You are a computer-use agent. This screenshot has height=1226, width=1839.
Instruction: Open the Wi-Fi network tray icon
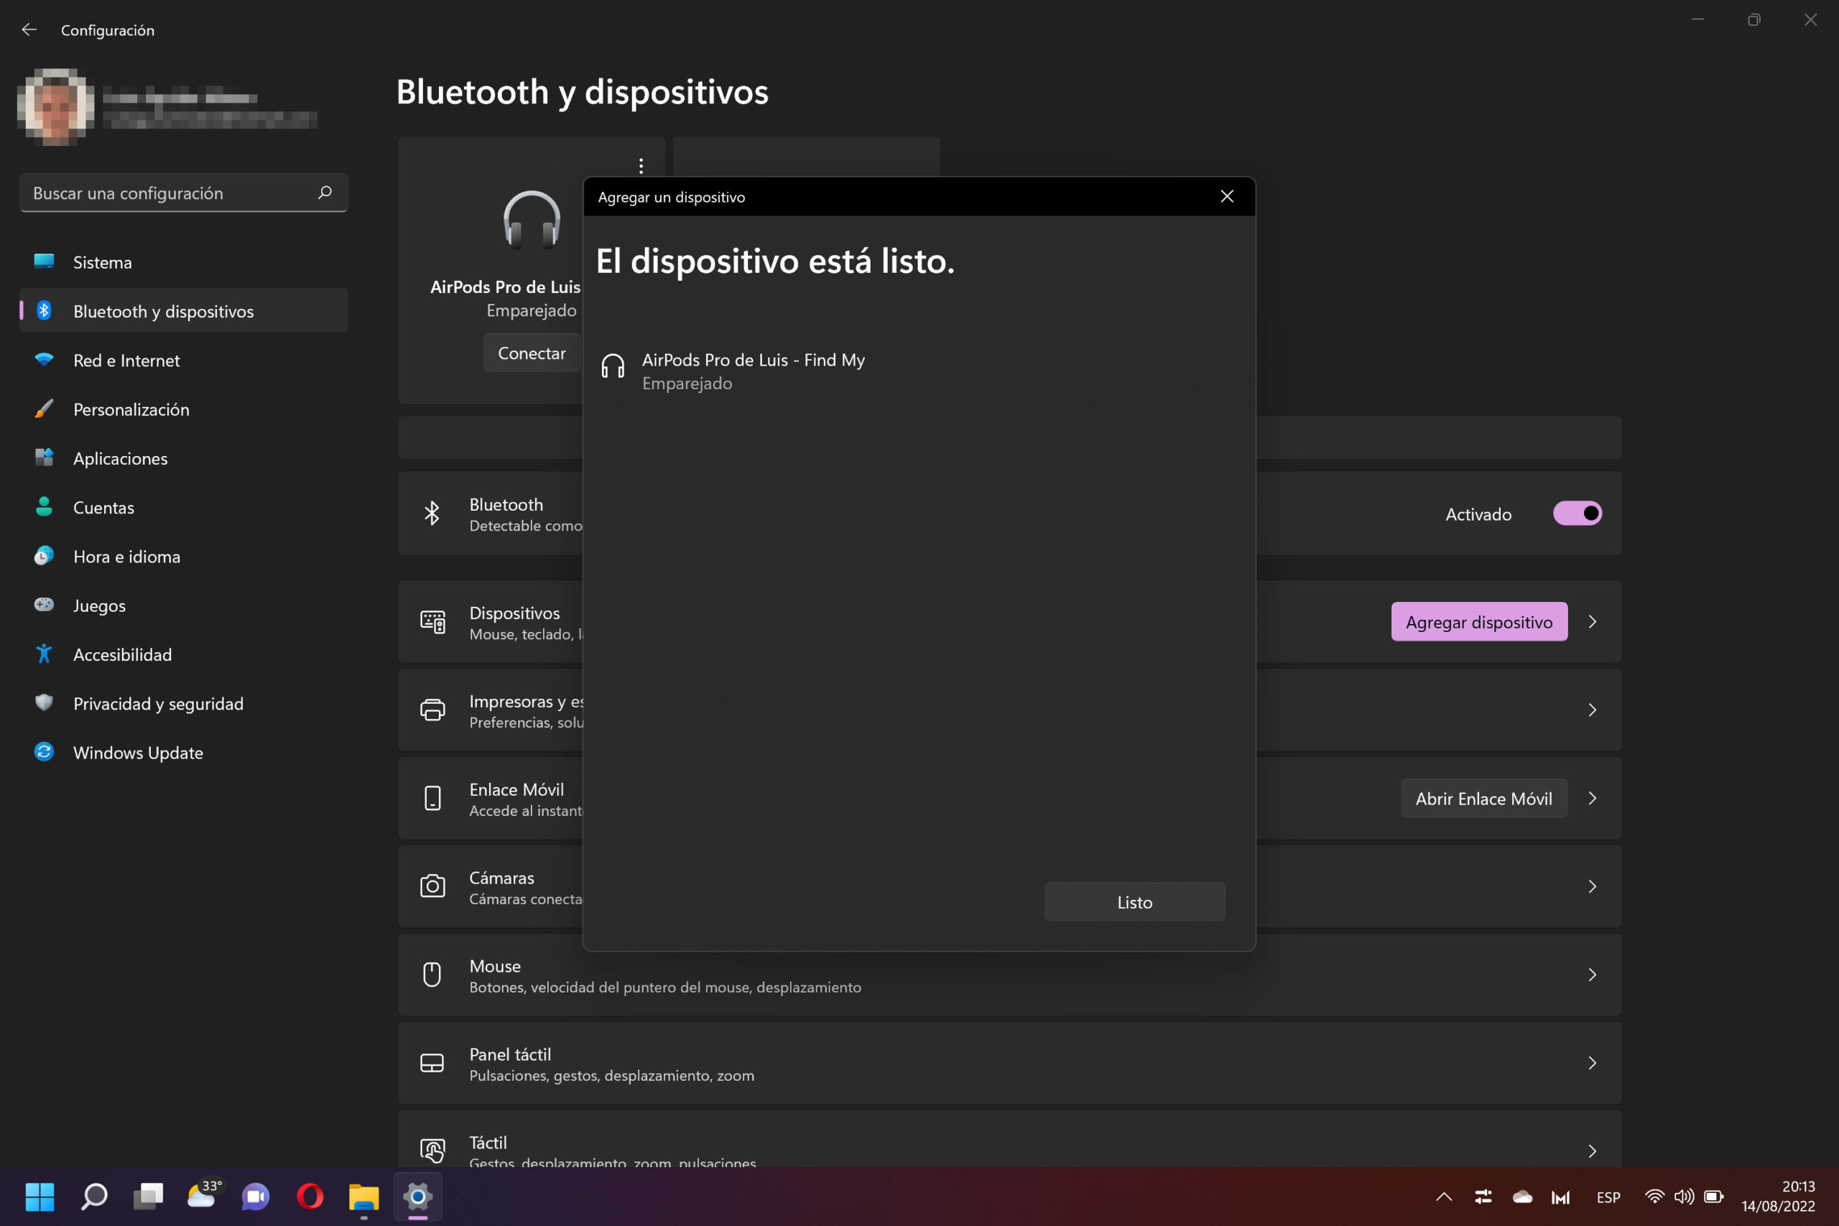(x=1654, y=1197)
